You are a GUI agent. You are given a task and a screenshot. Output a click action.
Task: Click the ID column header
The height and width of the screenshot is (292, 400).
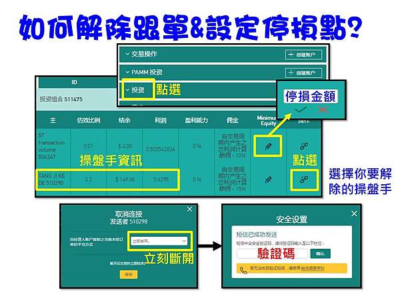(x=74, y=82)
